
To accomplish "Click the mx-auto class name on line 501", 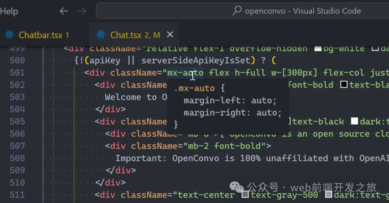I will click(x=185, y=72).
